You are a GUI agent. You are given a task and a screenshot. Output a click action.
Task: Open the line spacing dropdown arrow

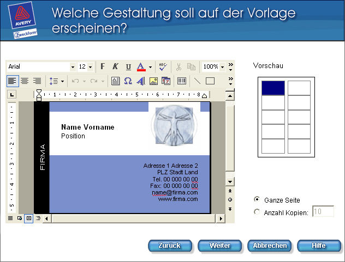point(62,81)
